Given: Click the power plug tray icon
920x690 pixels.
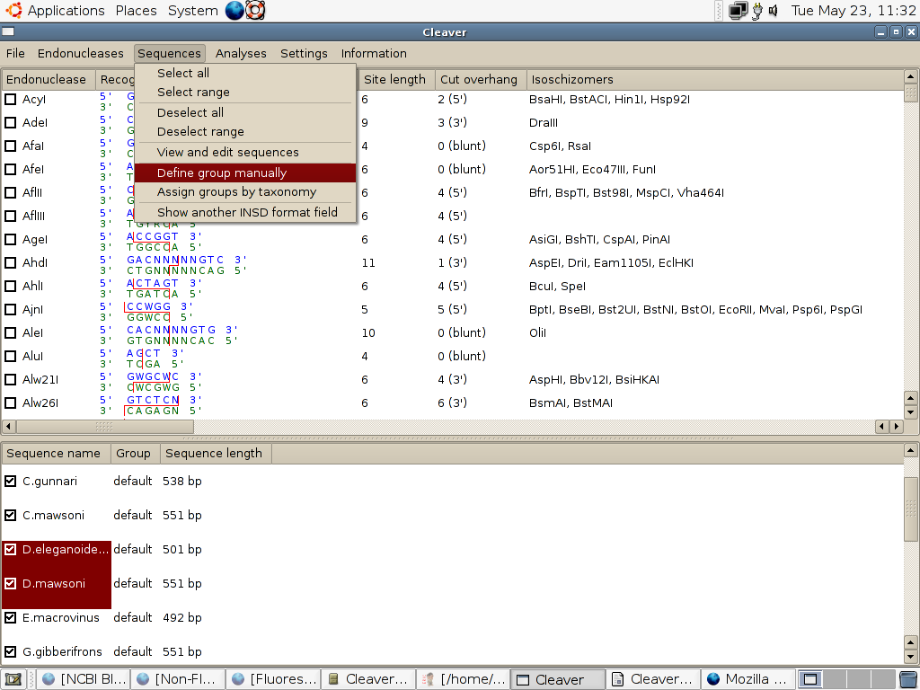Looking at the screenshot, I should point(757,11).
